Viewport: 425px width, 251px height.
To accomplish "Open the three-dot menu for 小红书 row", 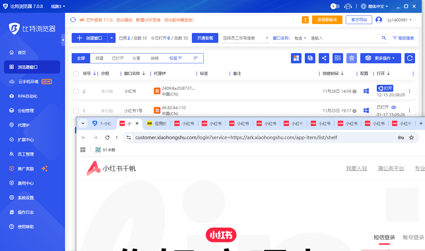I will [410, 91].
